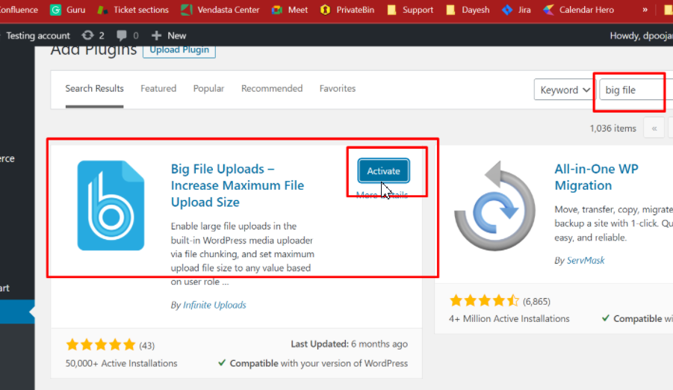
Task: Open the Guru bookmark
Action: (67, 10)
